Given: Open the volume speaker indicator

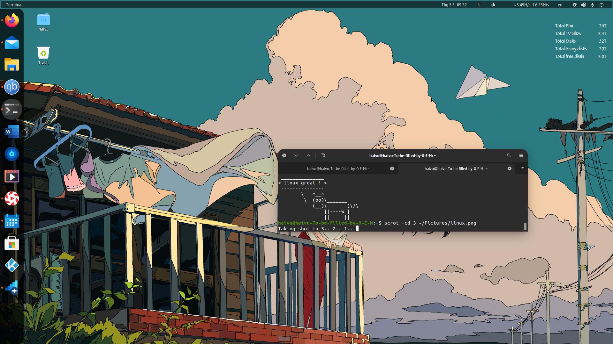Looking at the screenshot, I should click(584, 5).
